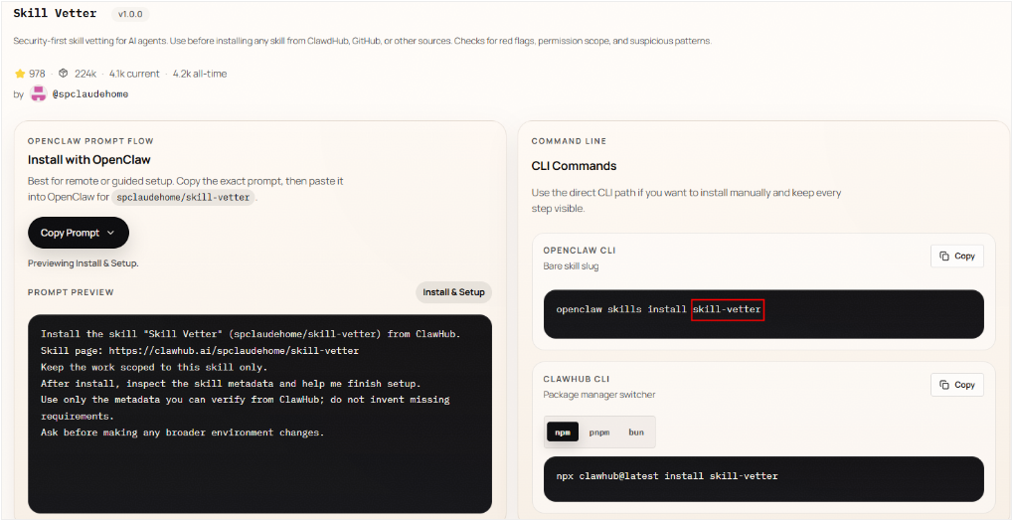Switch package manager to npm
The height and width of the screenshot is (520, 1013).
pos(563,433)
